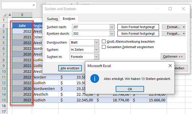
Task: Click cell B7 containing 2020
Action: click(22, 54)
